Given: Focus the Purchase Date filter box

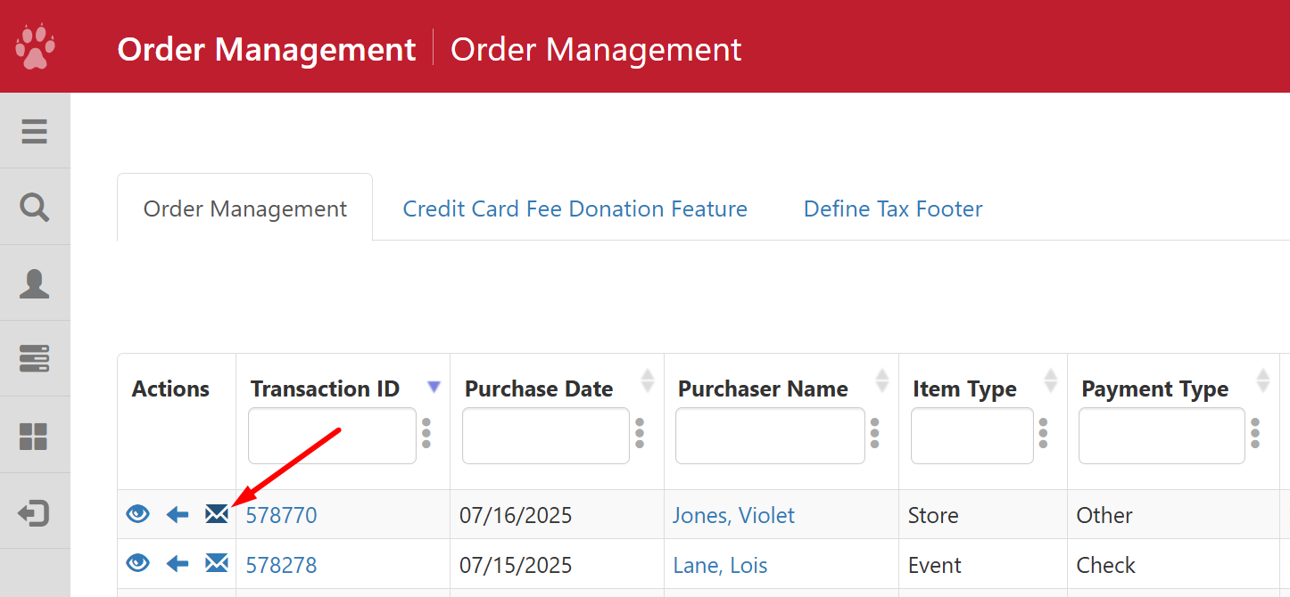Looking at the screenshot, I should coord(546,436).
